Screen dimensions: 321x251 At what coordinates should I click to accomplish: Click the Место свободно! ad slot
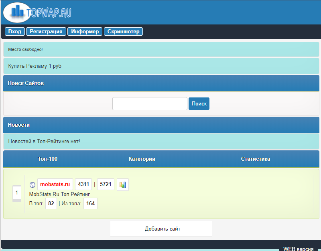tap(25, 49)
